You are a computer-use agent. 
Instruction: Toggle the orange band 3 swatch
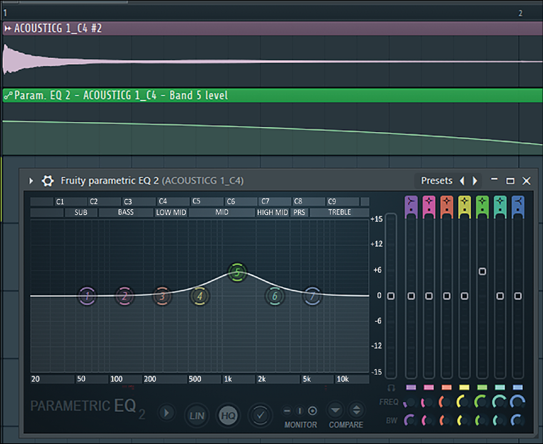click(447, 387)
